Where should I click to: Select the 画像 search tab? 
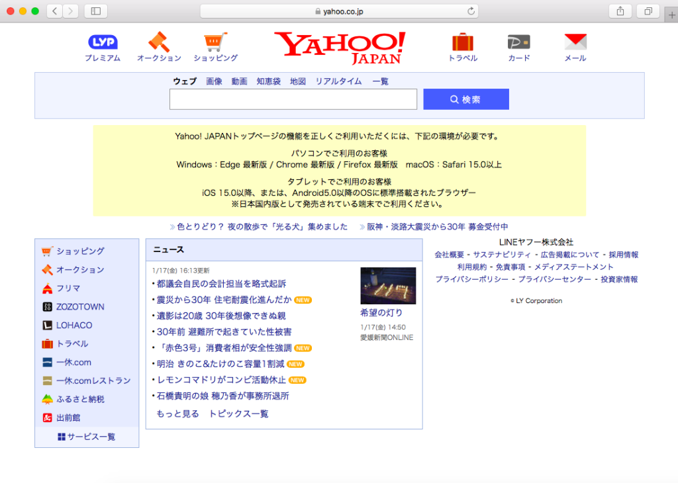pos(214,81)
